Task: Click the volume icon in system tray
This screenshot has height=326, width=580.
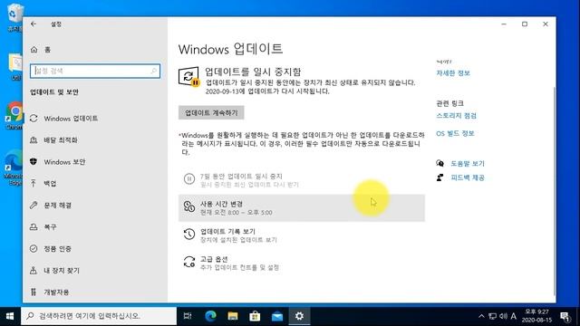Action: tap(503, 316)
